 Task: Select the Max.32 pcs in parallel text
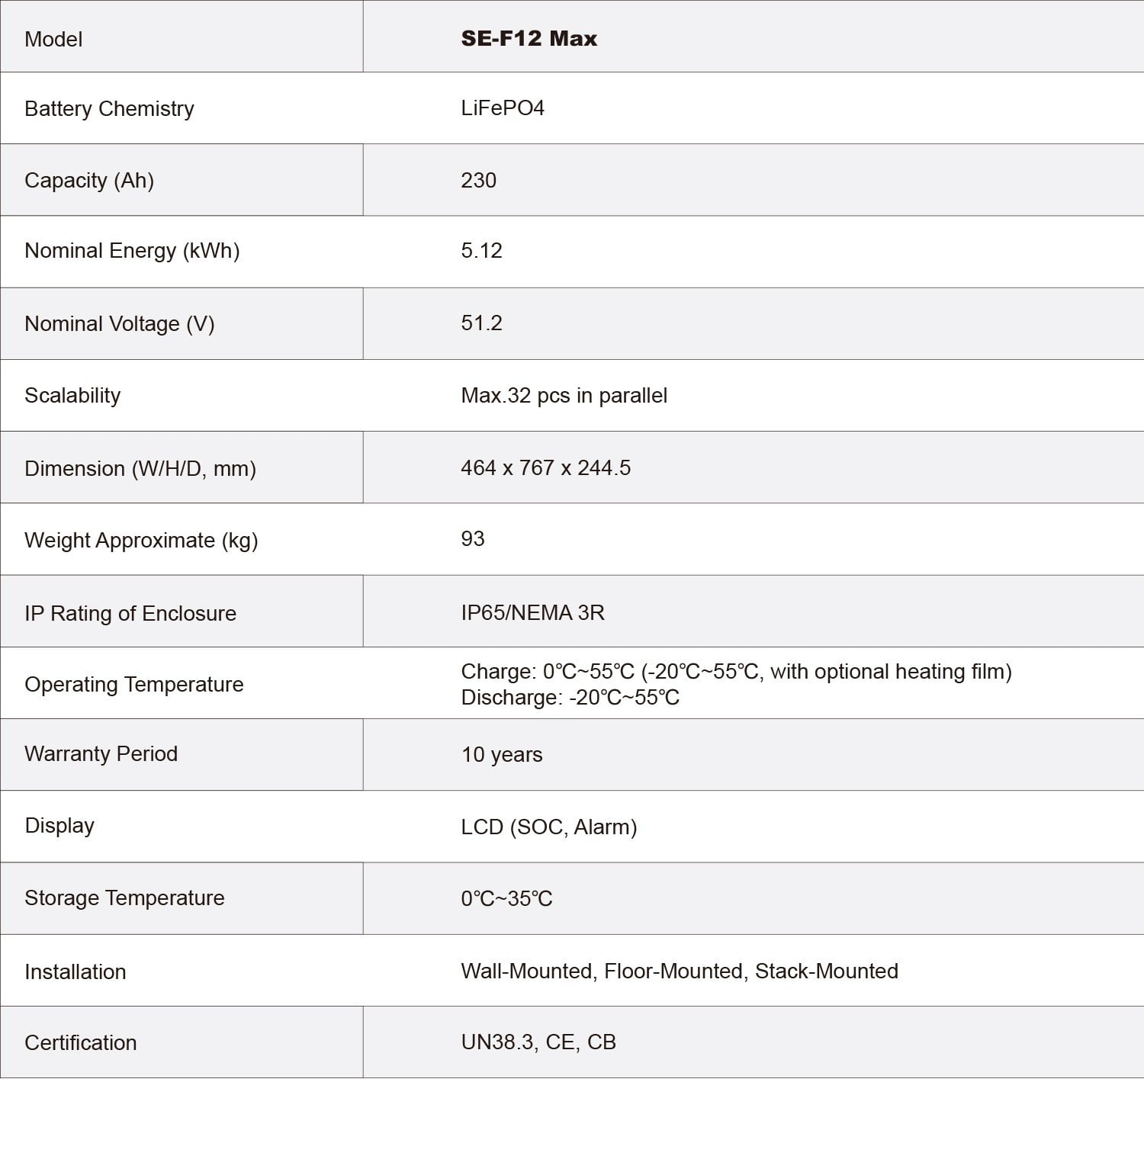(x=564, y=396)
